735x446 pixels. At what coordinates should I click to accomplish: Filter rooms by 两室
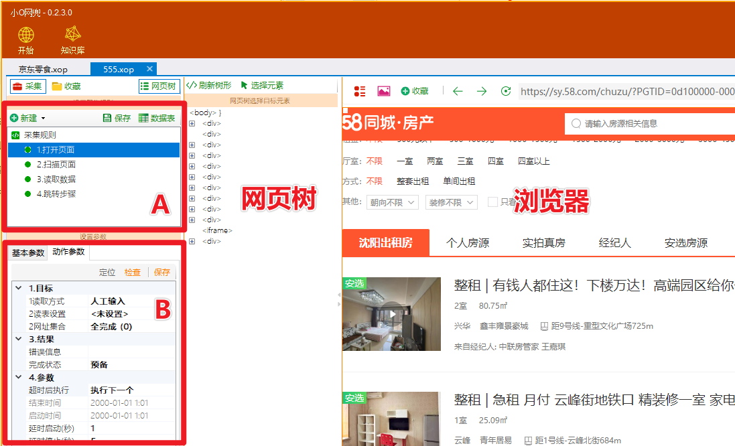(435, 161)
